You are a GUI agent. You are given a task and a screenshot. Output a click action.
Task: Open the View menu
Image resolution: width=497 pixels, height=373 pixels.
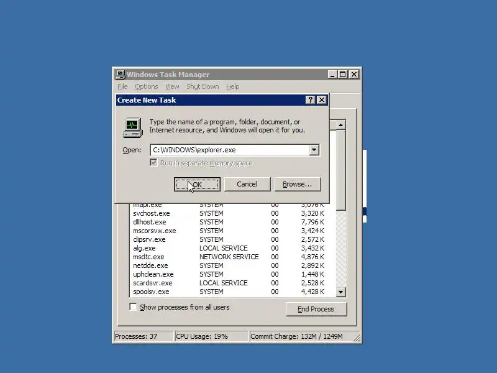[x=172, y=86]
